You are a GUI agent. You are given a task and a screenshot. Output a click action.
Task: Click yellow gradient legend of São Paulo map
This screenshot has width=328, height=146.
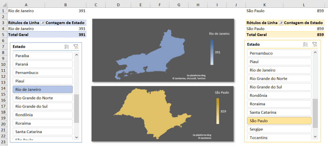(x=218, y=111)
